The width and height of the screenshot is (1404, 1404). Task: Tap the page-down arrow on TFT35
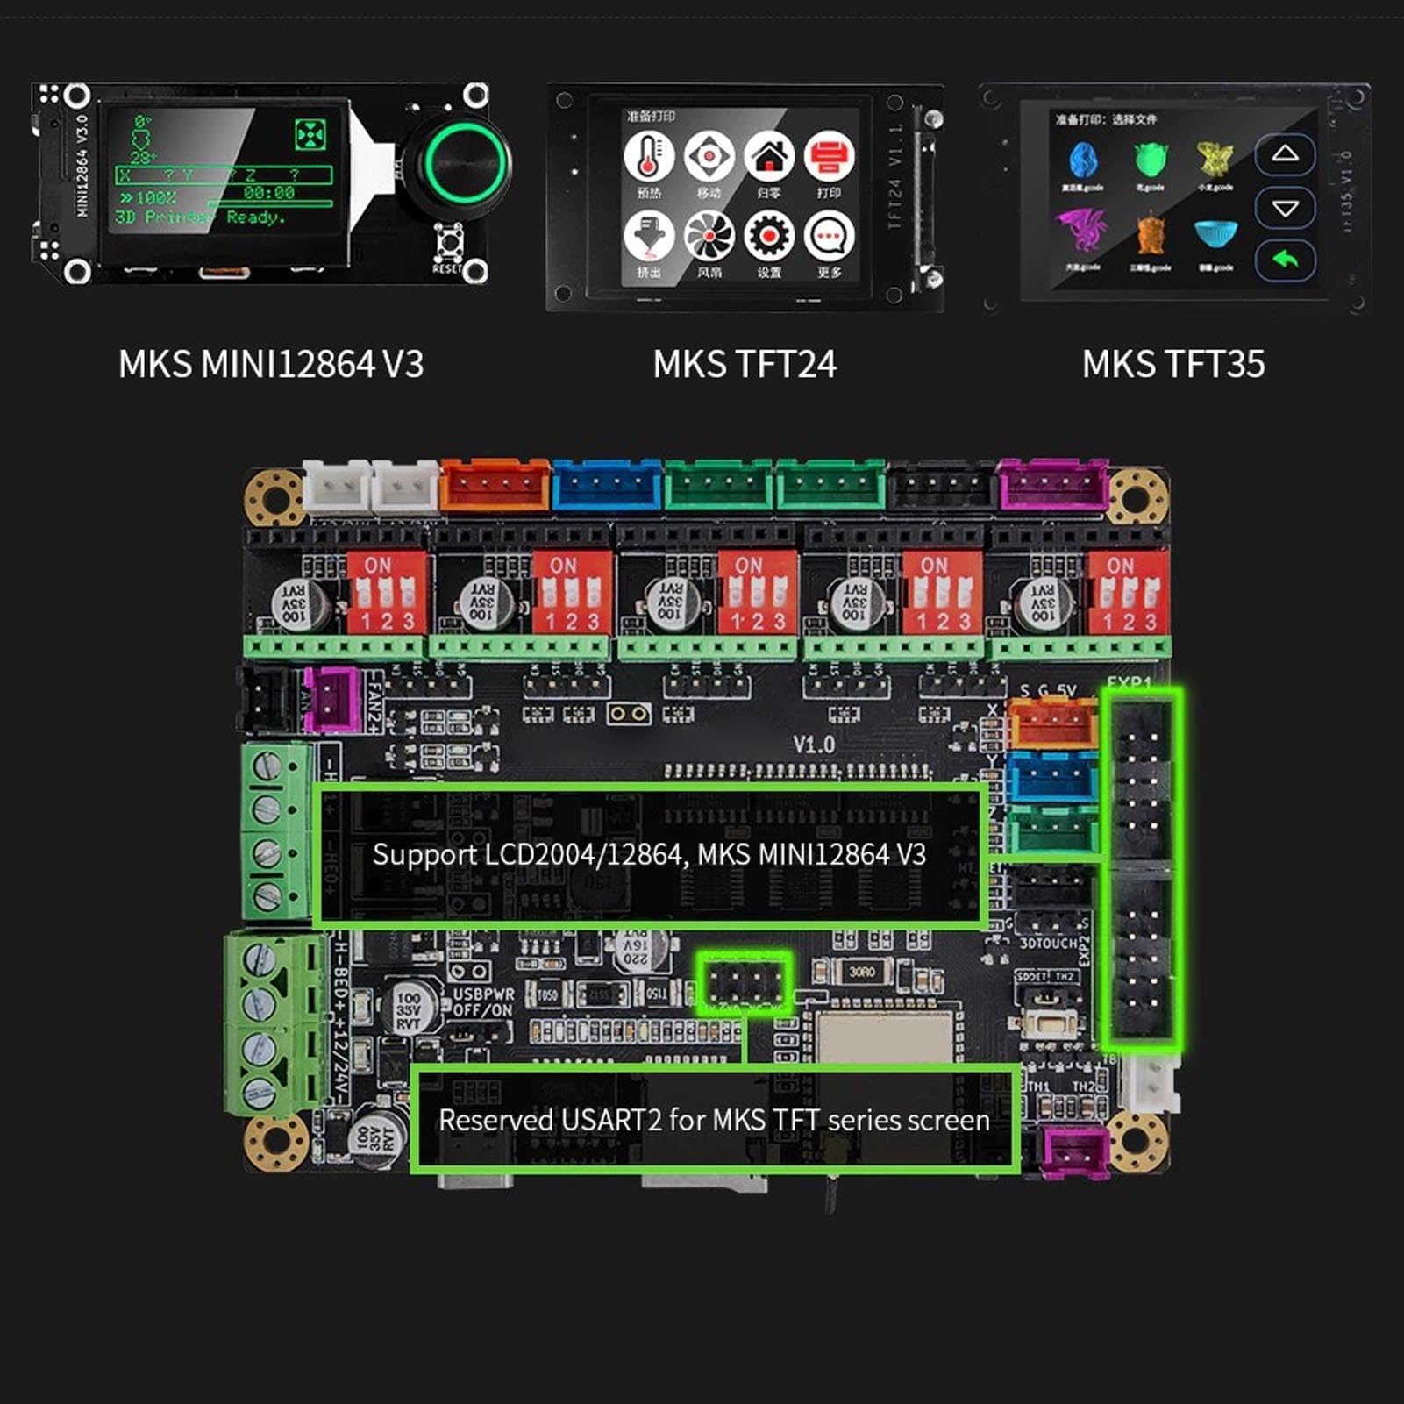point(1285,209)
